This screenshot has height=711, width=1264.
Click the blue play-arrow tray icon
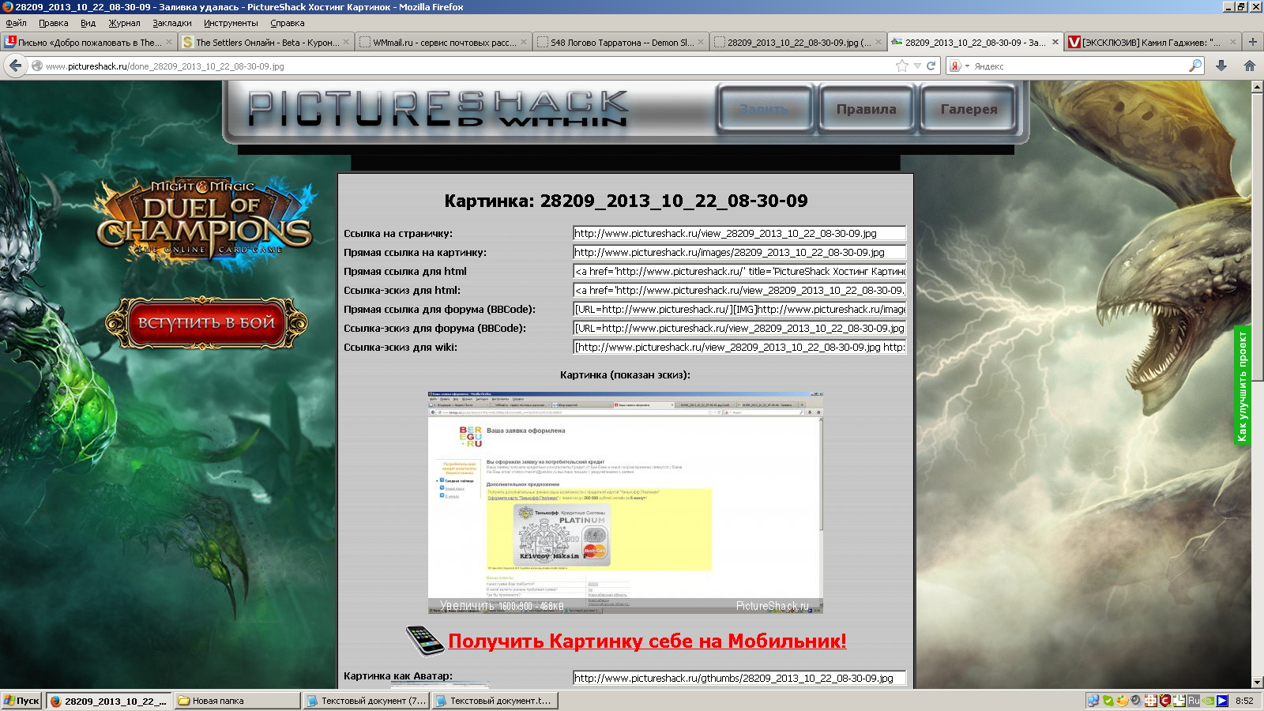(1222, 701)
